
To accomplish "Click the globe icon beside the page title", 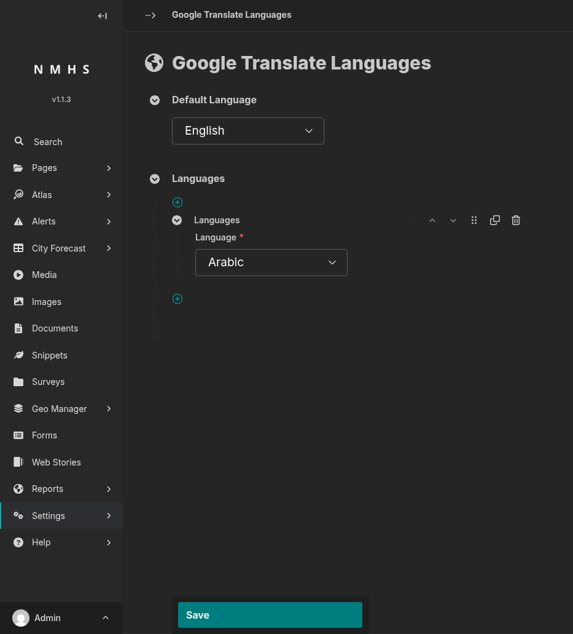I will tap(154, 63).
